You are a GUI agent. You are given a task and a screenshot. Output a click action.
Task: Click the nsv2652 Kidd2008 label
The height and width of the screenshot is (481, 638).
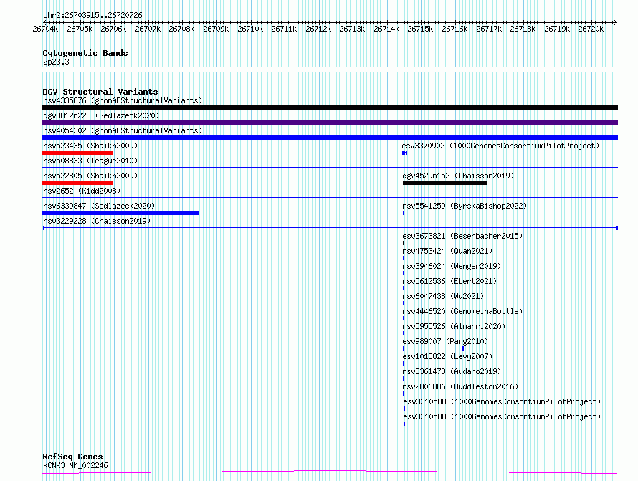click(82, 191)
